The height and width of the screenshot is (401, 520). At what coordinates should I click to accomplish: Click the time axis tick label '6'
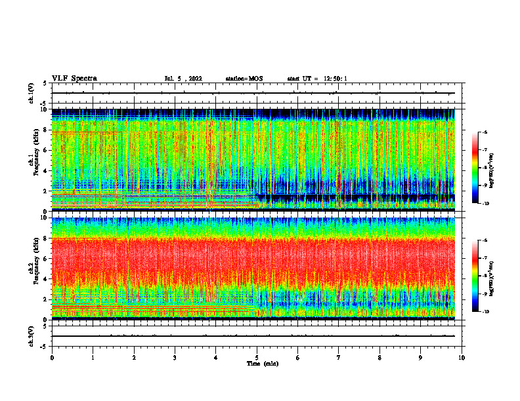click(x=298, y=358)
